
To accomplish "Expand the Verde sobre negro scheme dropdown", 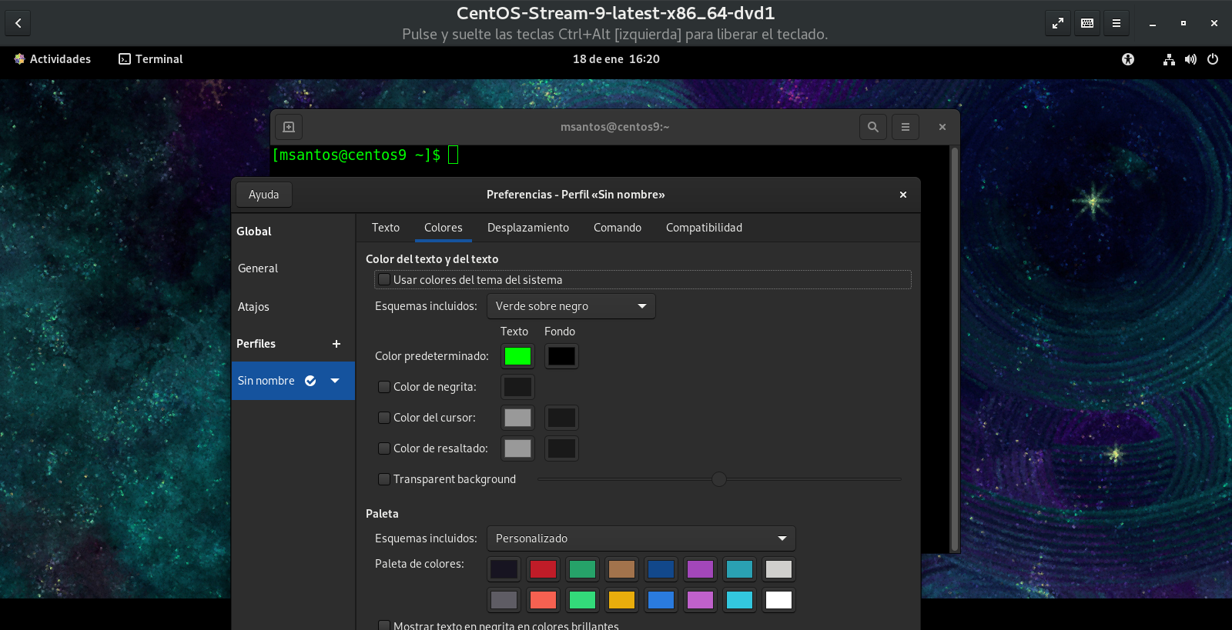I will tap(571, 306).
